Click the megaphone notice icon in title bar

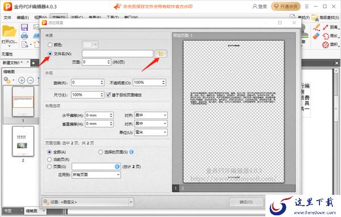117,6
